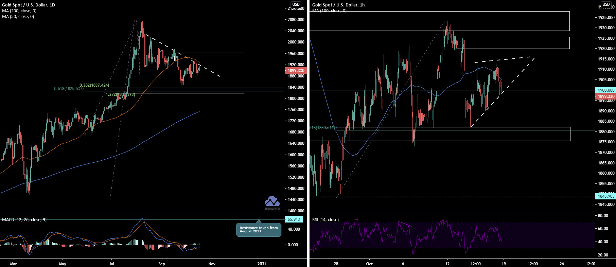This screenshot has height=267, width=616.
Task: Select the 0.618 (1825.537) Fibonacci level label
Action: [69, 89]
